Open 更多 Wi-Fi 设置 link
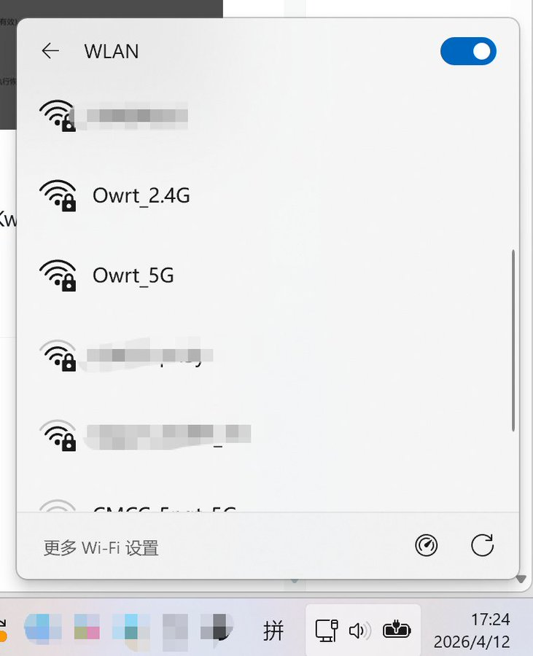 (101, 547)
